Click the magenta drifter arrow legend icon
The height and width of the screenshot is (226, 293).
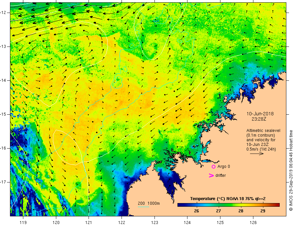point(211,175)
